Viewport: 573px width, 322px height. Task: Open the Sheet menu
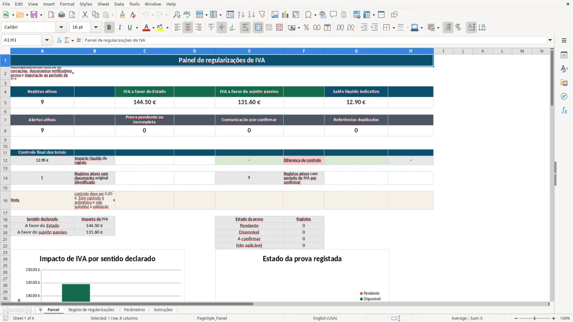tap(103, 4)
